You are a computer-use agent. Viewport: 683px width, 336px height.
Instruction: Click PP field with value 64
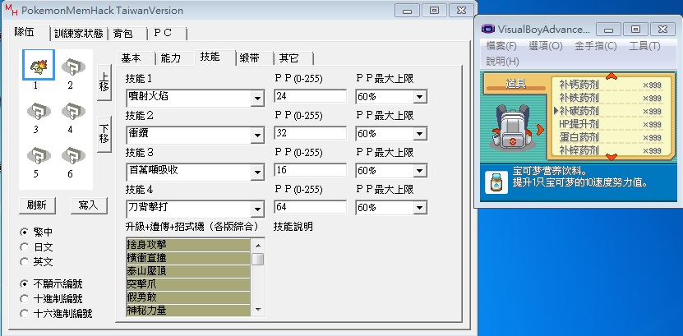pyautogui.click(x=310, y=207)
